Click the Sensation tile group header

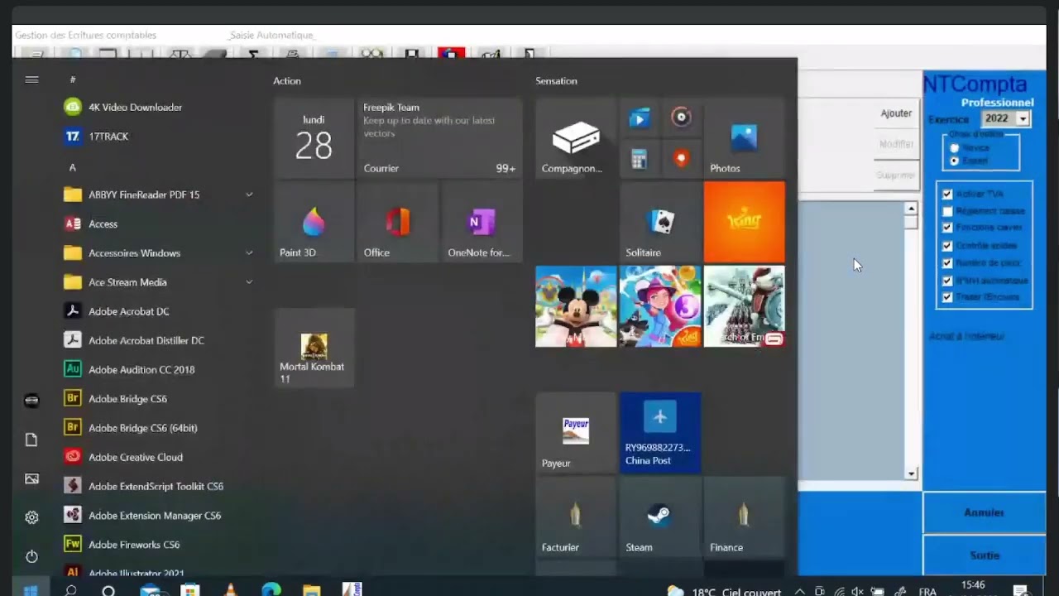coord(556,81)
